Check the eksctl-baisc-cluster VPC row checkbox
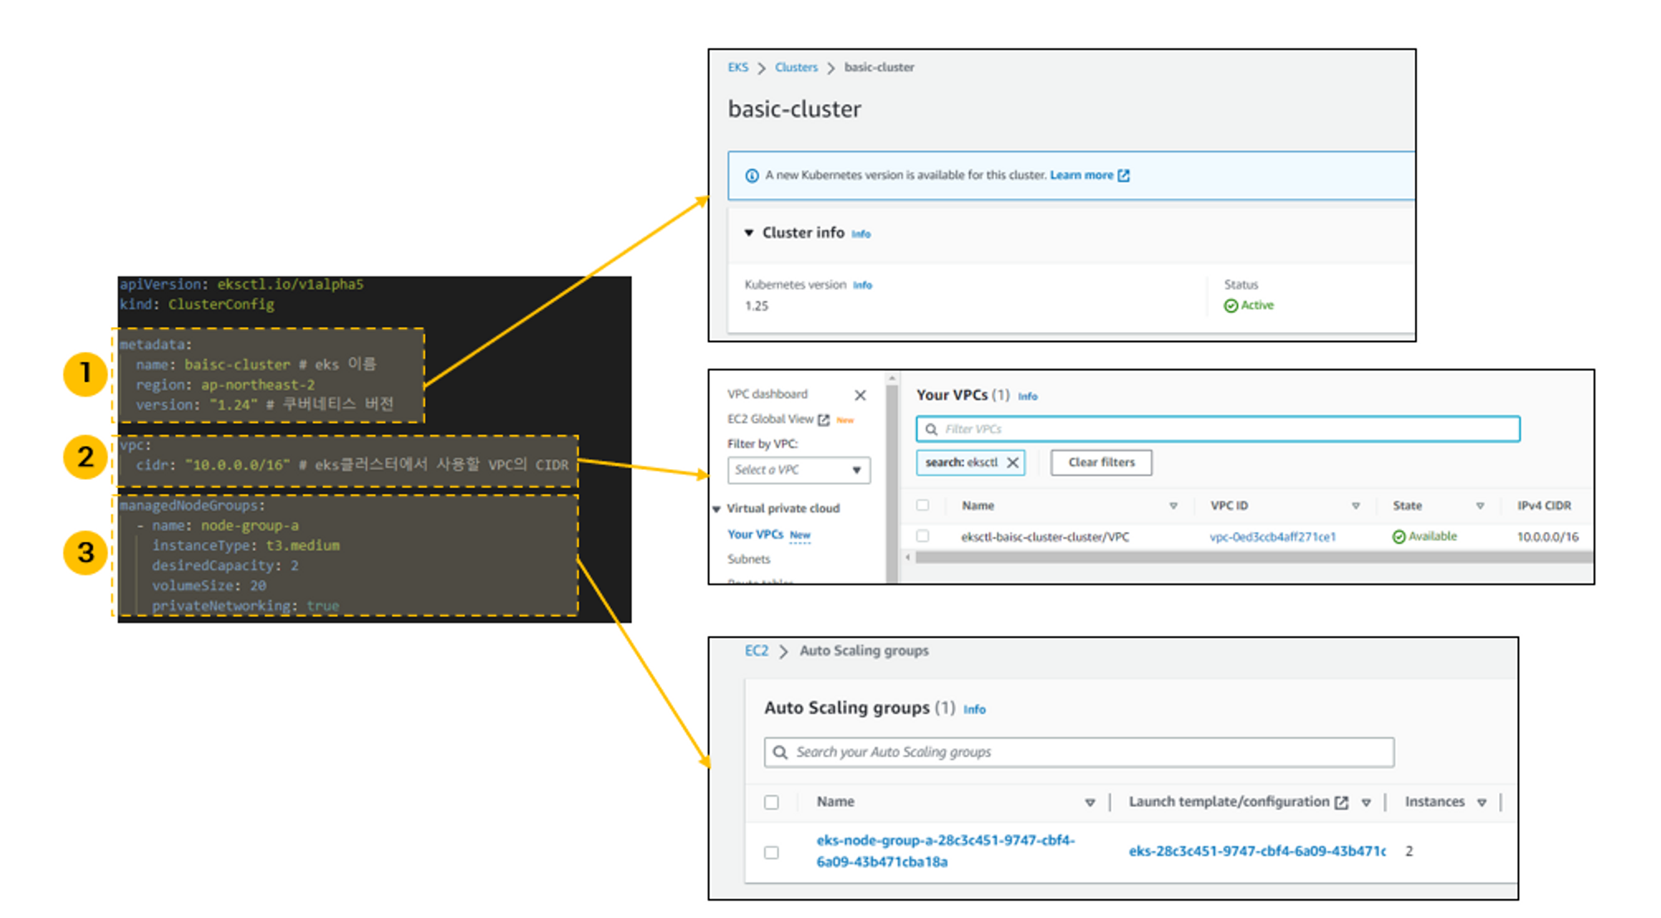 pyautogui.click(x=923, y=537)
